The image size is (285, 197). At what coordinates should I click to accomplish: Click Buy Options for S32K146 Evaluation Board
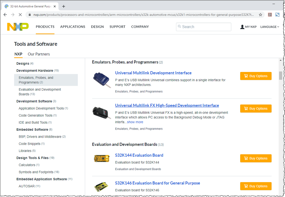[256, 186]
